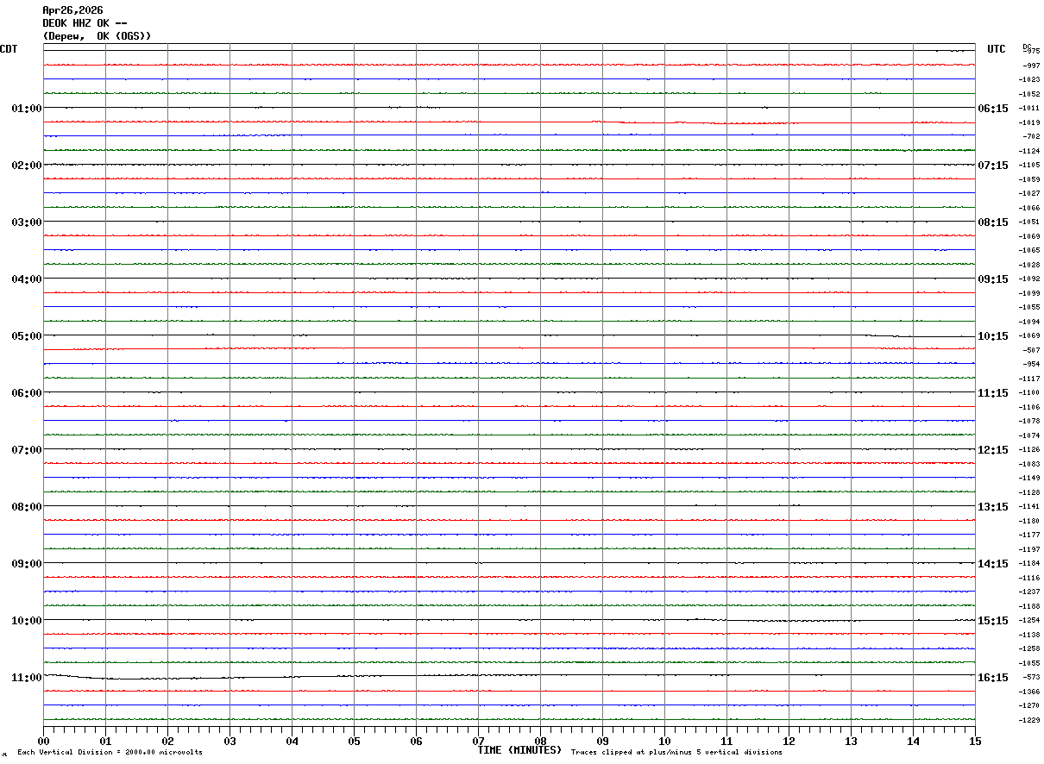Select the 02:00 CDT time label

pyautogui.click(x=27, y=166)
